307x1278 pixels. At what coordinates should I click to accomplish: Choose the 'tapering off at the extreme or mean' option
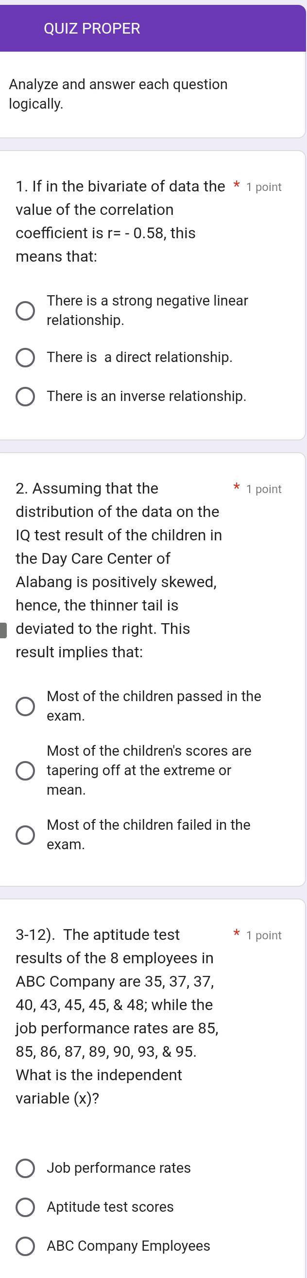tap(25, 770)
